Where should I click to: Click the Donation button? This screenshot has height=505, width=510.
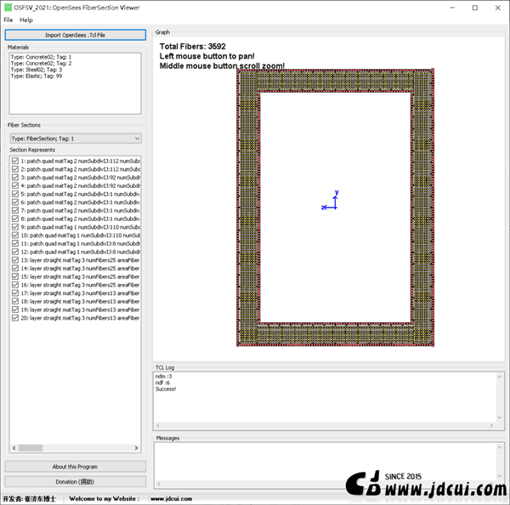pos(75,481)
